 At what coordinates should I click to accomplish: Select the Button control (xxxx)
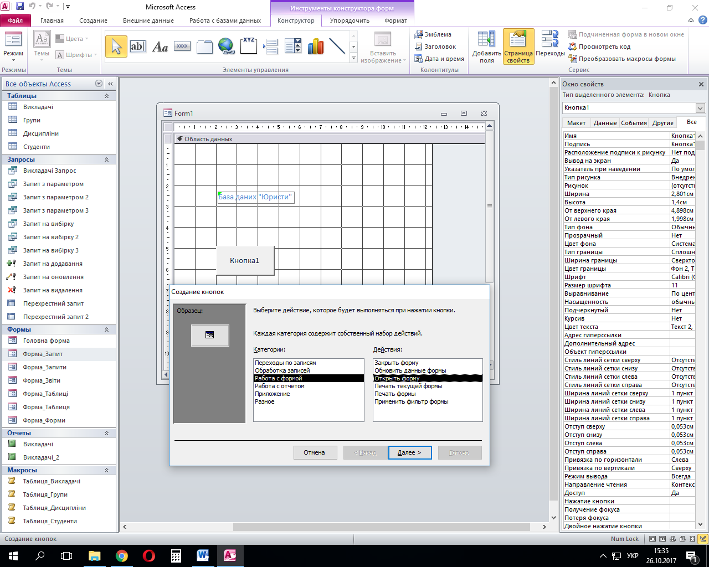[x=182, y=47]
